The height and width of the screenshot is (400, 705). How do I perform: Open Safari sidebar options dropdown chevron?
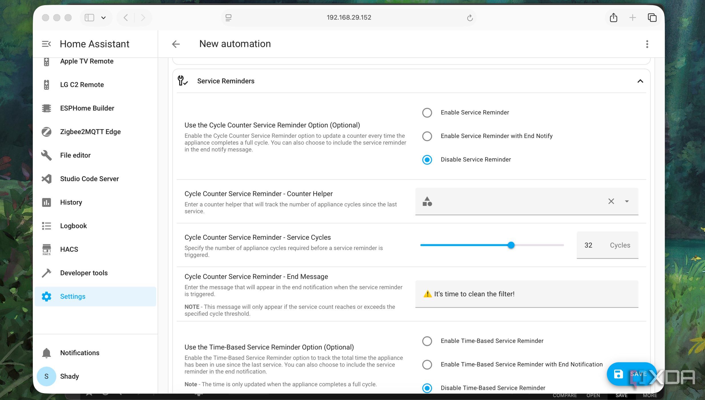pyautogui.click(x=103, y=18)
